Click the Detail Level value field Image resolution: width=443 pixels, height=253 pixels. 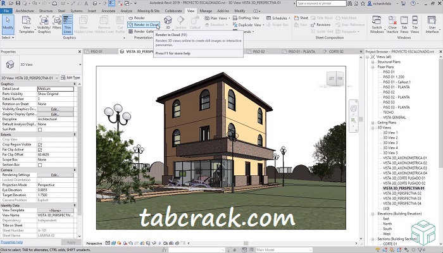pyautogui.click(x=56, y=89)
